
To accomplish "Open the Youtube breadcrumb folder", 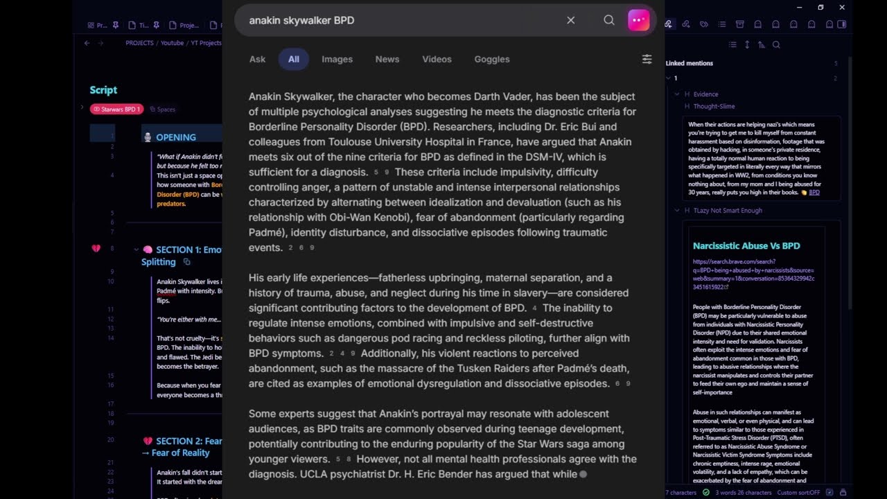I will pyautogui.click(x=173, y=43).
